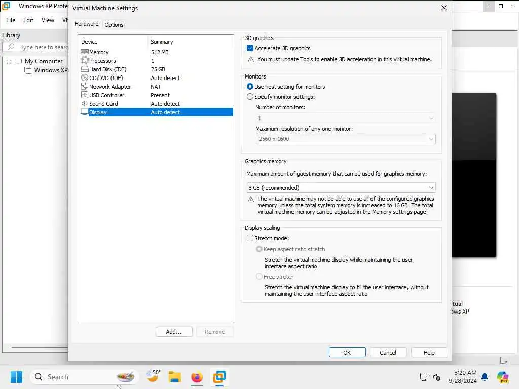
Task: Click the Summary column header
Action: pyautogui.click(x=162, y=42)
